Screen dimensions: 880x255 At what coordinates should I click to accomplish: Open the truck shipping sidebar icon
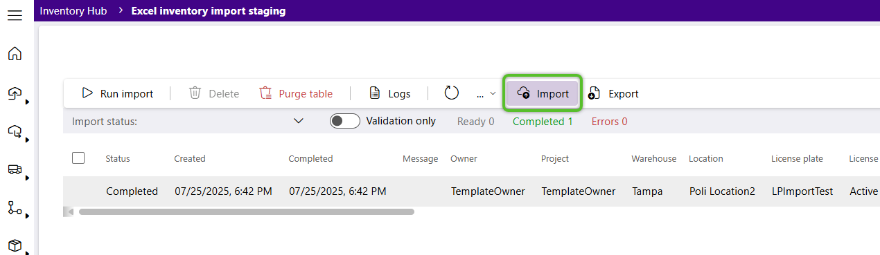coord(15,169)
